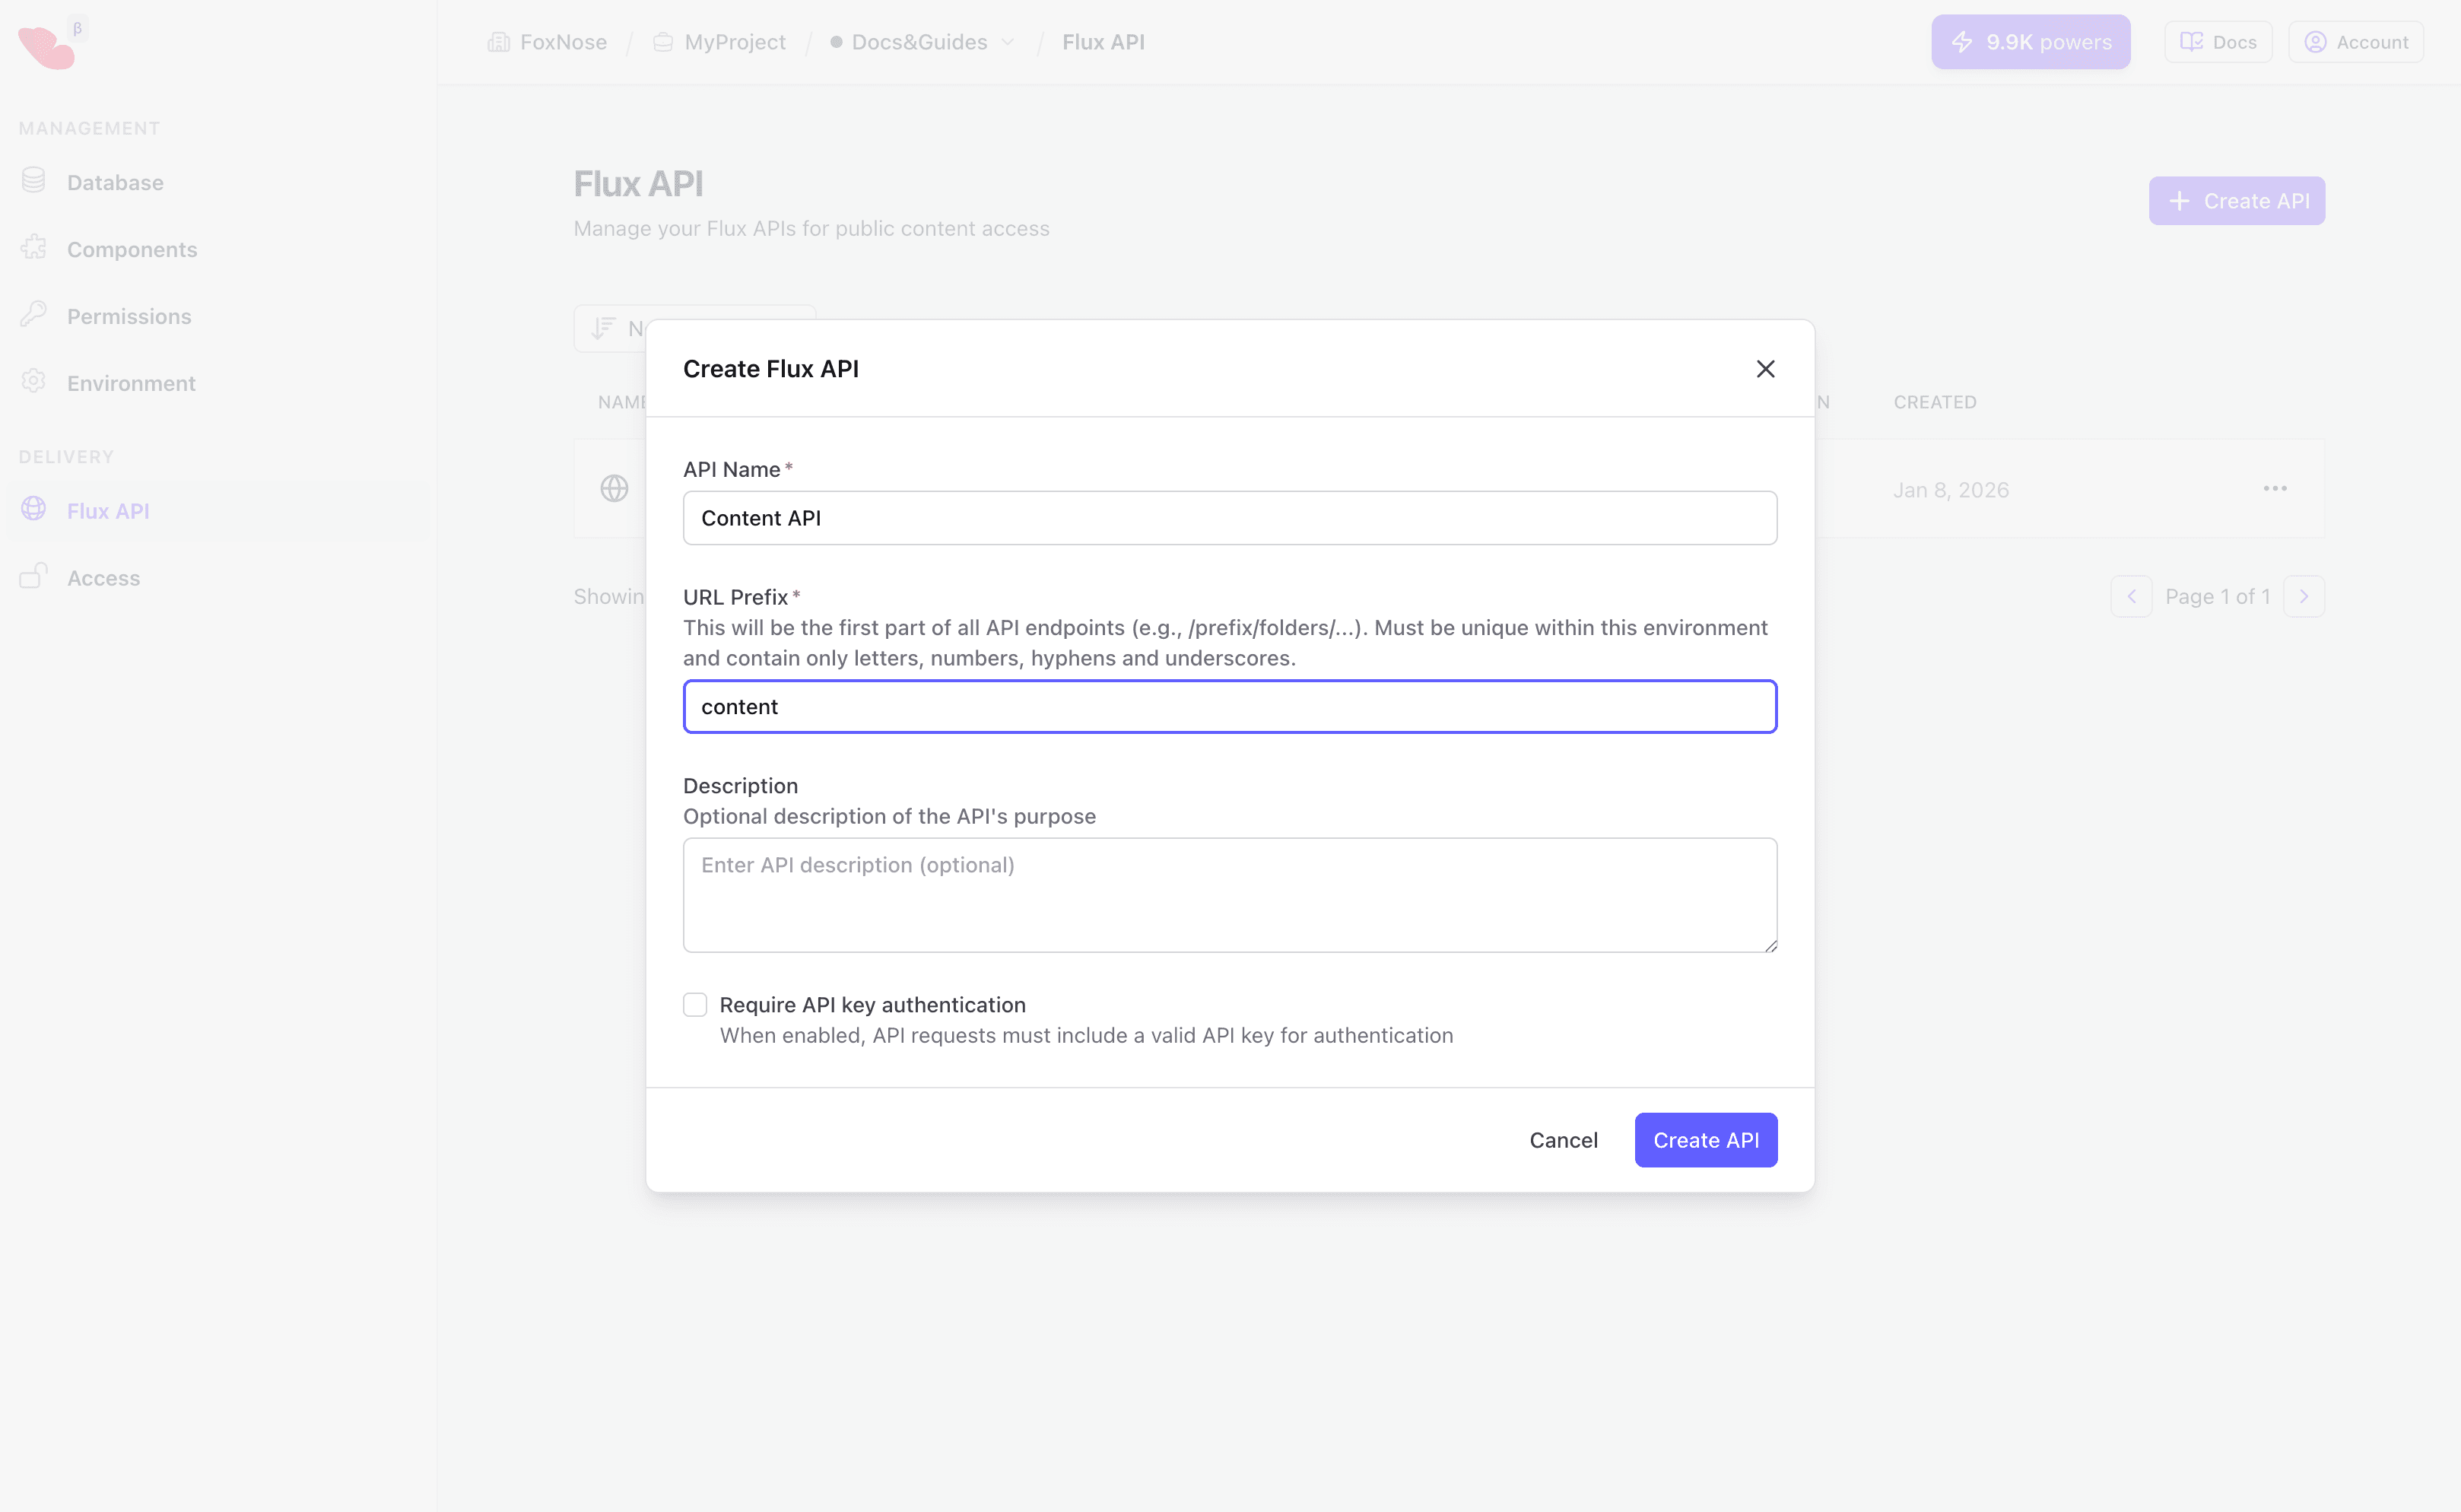The width and height of the screenshot is (2461, 1512).
Task: Click the globe icon in the API row
Action: click(x=614, y=488)
